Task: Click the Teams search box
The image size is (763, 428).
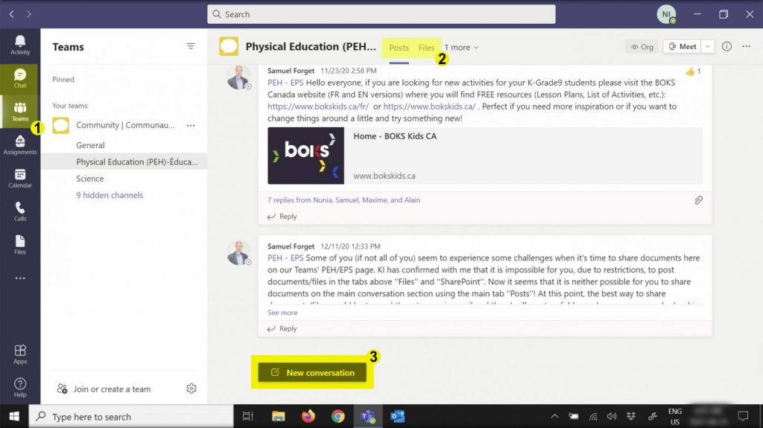Action: [x=381, y=14]
